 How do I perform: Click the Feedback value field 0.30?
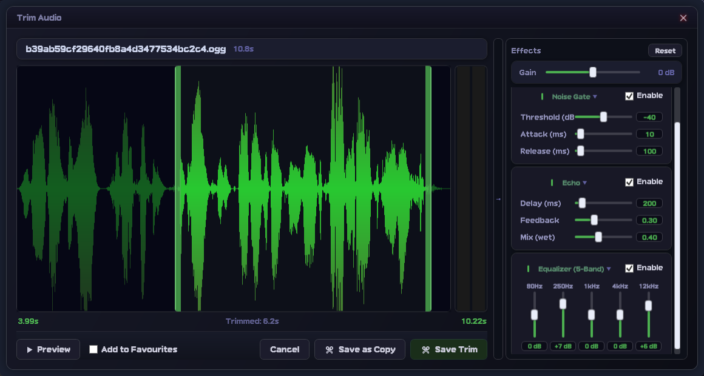649,220
